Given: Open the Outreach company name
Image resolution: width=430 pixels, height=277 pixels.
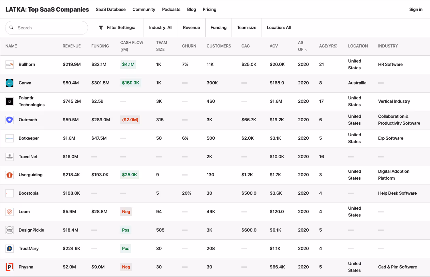Looking at the screenshot, I should 28,120.
